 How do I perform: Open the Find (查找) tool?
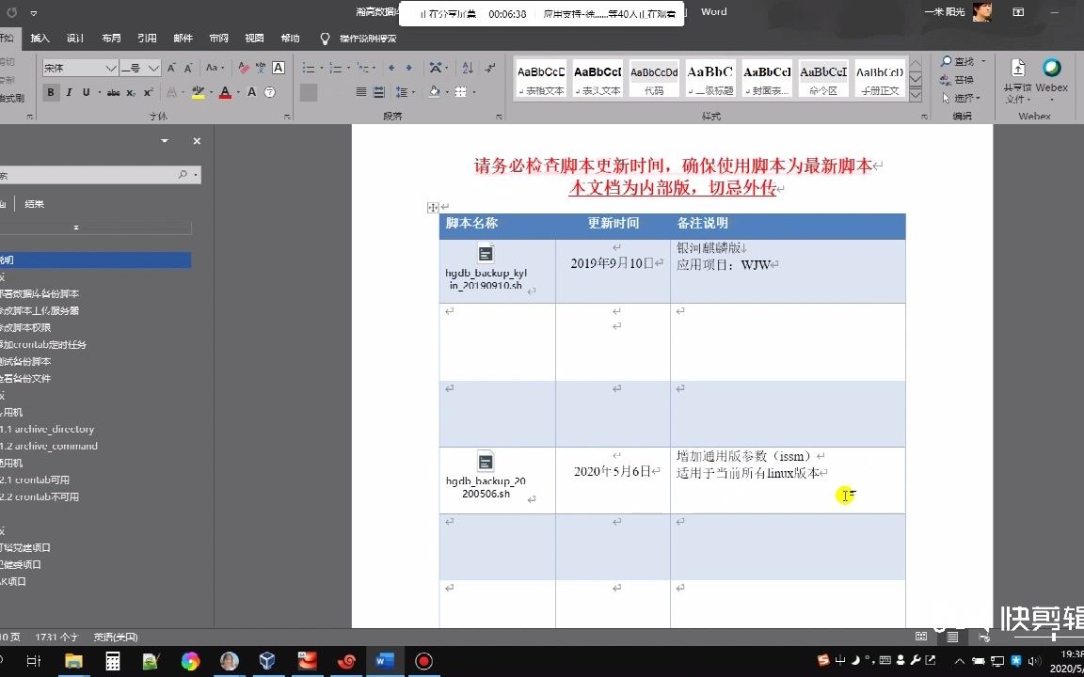[x=960, y=60]
